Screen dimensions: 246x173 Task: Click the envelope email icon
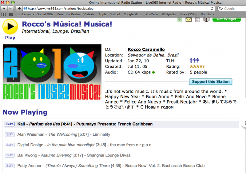click(188, 20)
